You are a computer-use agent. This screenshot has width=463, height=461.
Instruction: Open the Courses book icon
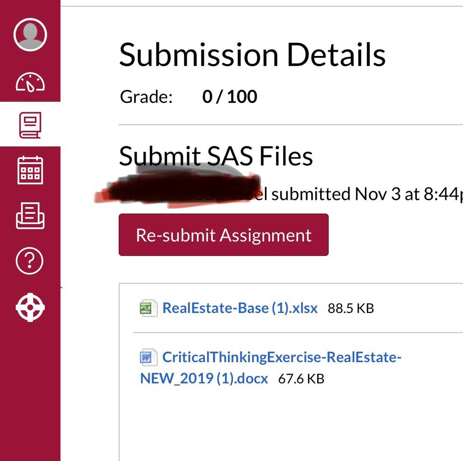(30, 125)
